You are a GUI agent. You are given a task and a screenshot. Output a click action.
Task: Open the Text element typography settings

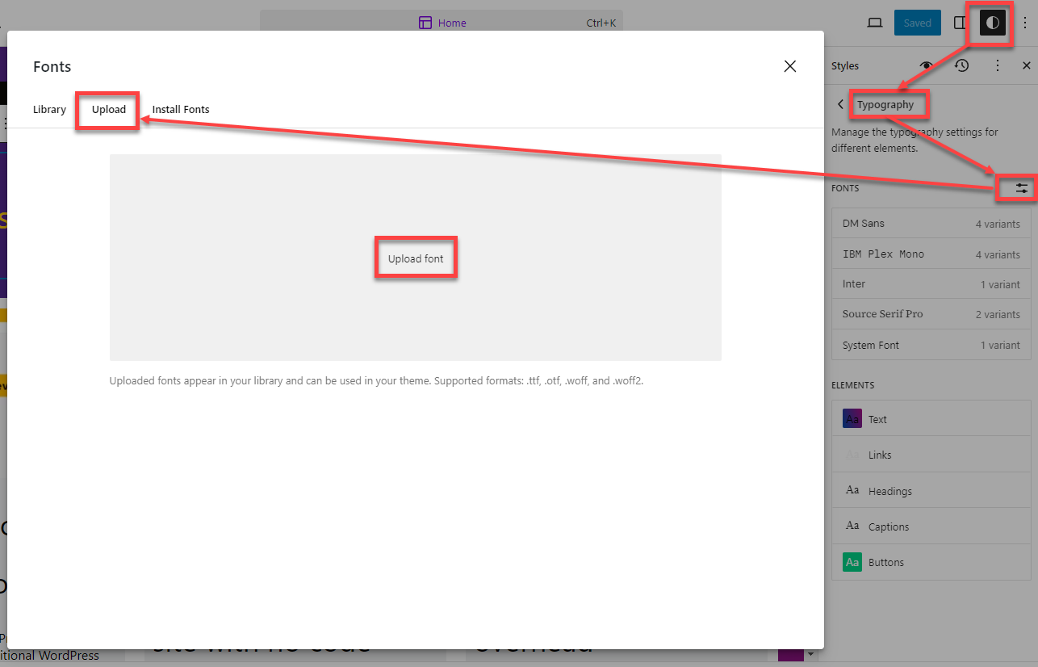click(931, 419)
